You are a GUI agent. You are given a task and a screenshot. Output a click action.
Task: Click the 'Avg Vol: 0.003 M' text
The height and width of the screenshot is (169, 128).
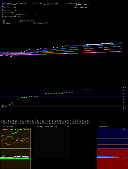click(82, 5)
